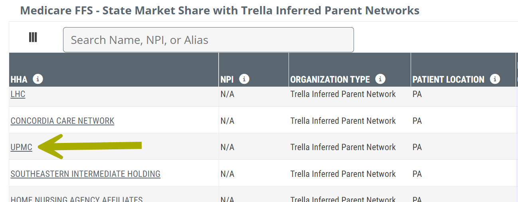Open the LHC network link

18,94
